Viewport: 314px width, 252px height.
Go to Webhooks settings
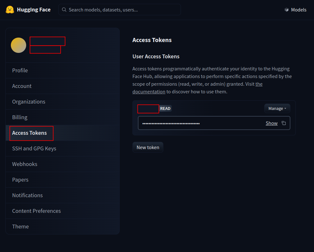[25, 164]
